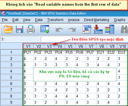
Task: Click the Go to case icon
Action: click(87, 29)
